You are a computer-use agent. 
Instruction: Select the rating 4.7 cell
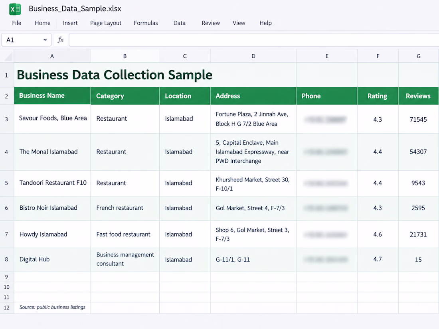(378, 260)
